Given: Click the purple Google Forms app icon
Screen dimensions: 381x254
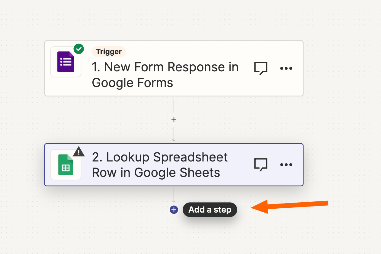Looking at the screenshot, I should tap(66, 62).
